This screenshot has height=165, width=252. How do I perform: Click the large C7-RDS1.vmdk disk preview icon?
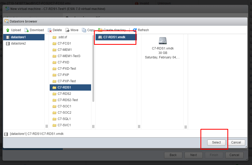tap(163, 41)
